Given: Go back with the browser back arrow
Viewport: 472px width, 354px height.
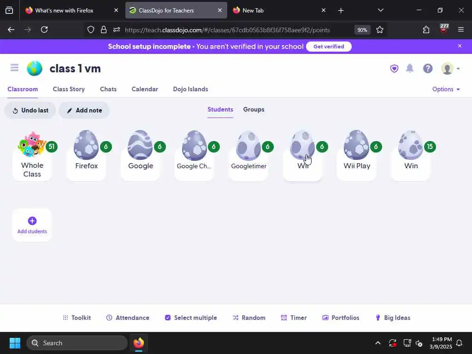Looking at the screenshot, I should click(x=11, y=29).
